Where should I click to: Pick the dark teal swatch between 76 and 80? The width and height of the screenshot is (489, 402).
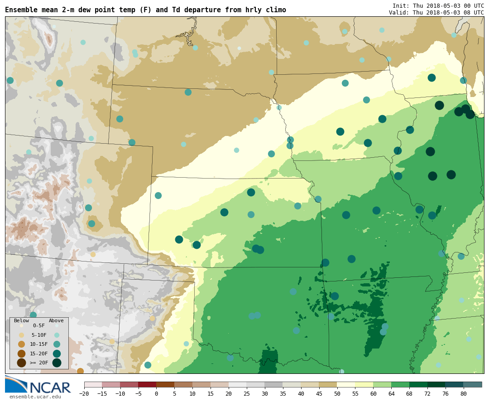click(455, 384)
